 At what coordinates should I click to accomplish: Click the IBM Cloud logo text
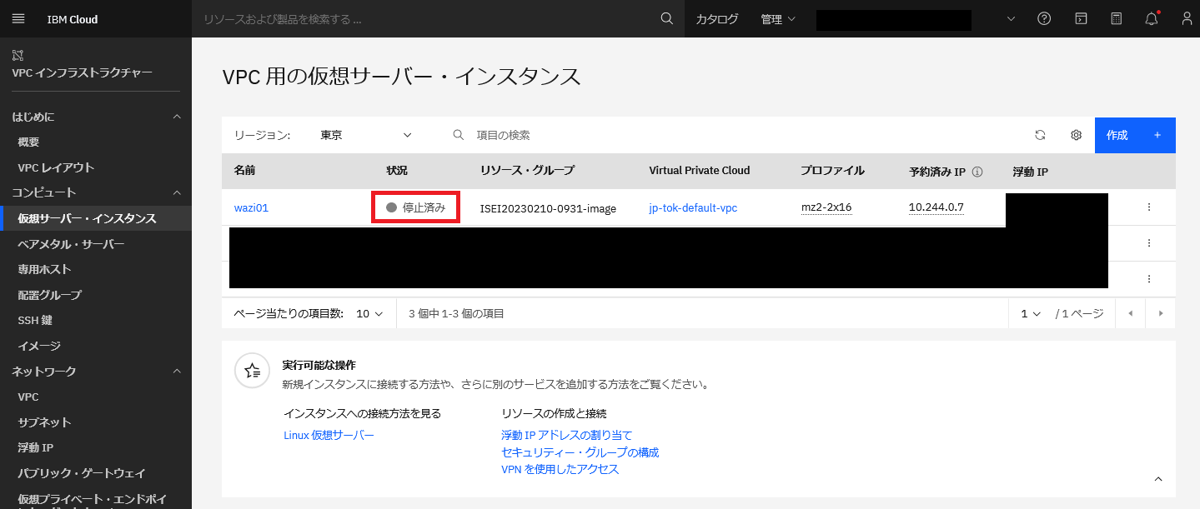click(x=73, y=19)
